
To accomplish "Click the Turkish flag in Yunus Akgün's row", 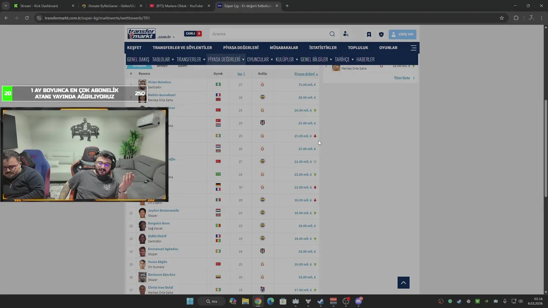I will click(x=218, y=264).
